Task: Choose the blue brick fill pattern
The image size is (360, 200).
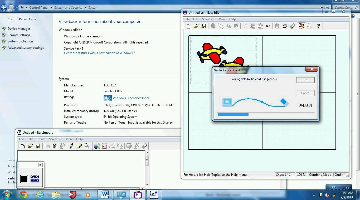Action: (x=35, y=179)
